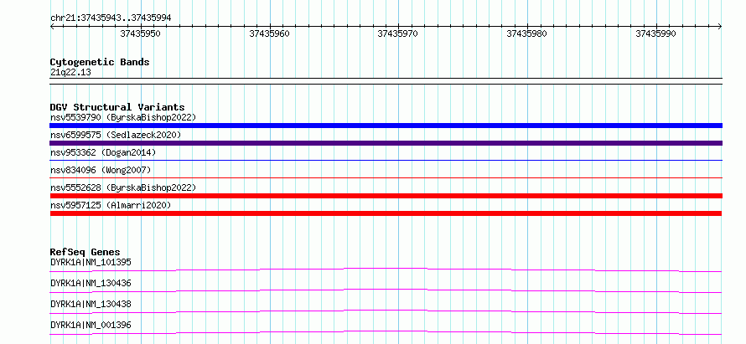
Task: Open variant label nsv6599575 (Sedlazeck2020)
Action: coord(116,135)
